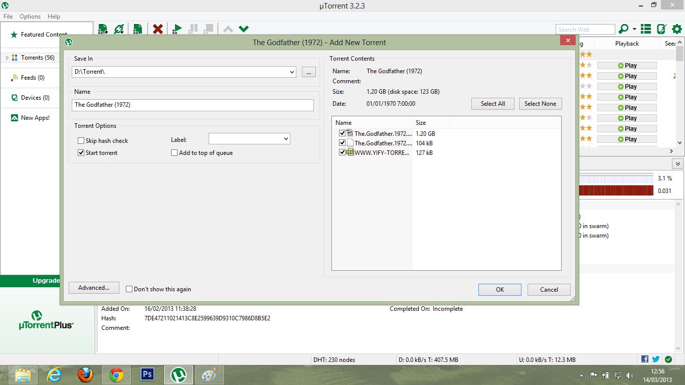685x385 pixels.
Task: Click the Move Up Queue arrow
Action: 228,29
